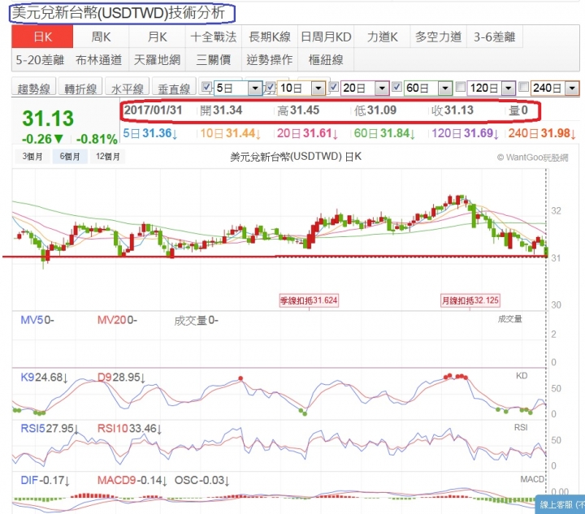Open the 樞紐線 tab
585x514 pixels.
tap(326, 59)
